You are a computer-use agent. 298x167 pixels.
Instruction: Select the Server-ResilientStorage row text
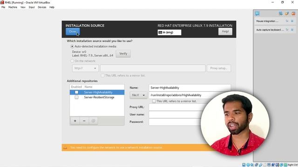pyautogui.click(x=99, y=97)
